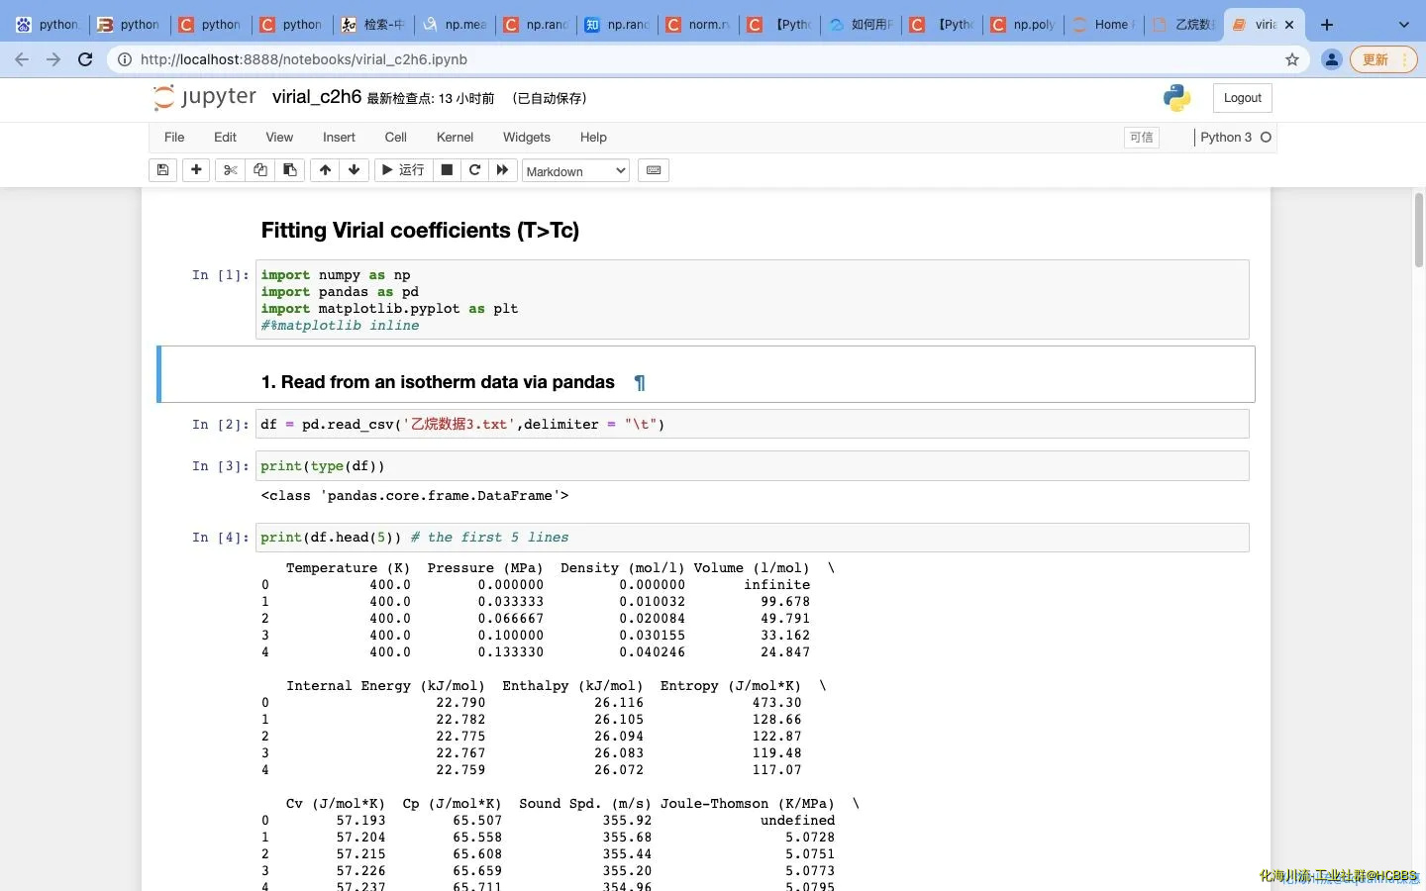Save the notebook with the floppy disk icon
The image size is (1426, 891).
click(162, 170)
